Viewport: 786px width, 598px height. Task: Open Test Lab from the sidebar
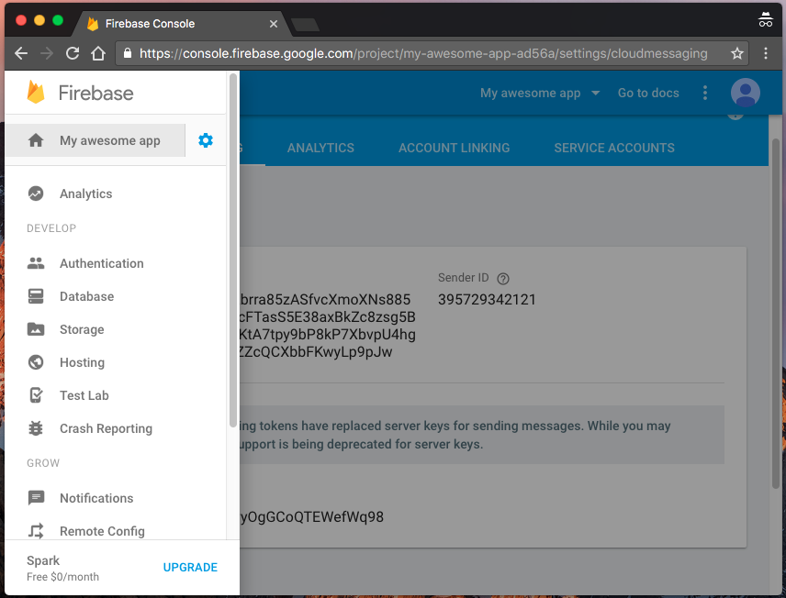pyautogui.click(x=116, y=395)
